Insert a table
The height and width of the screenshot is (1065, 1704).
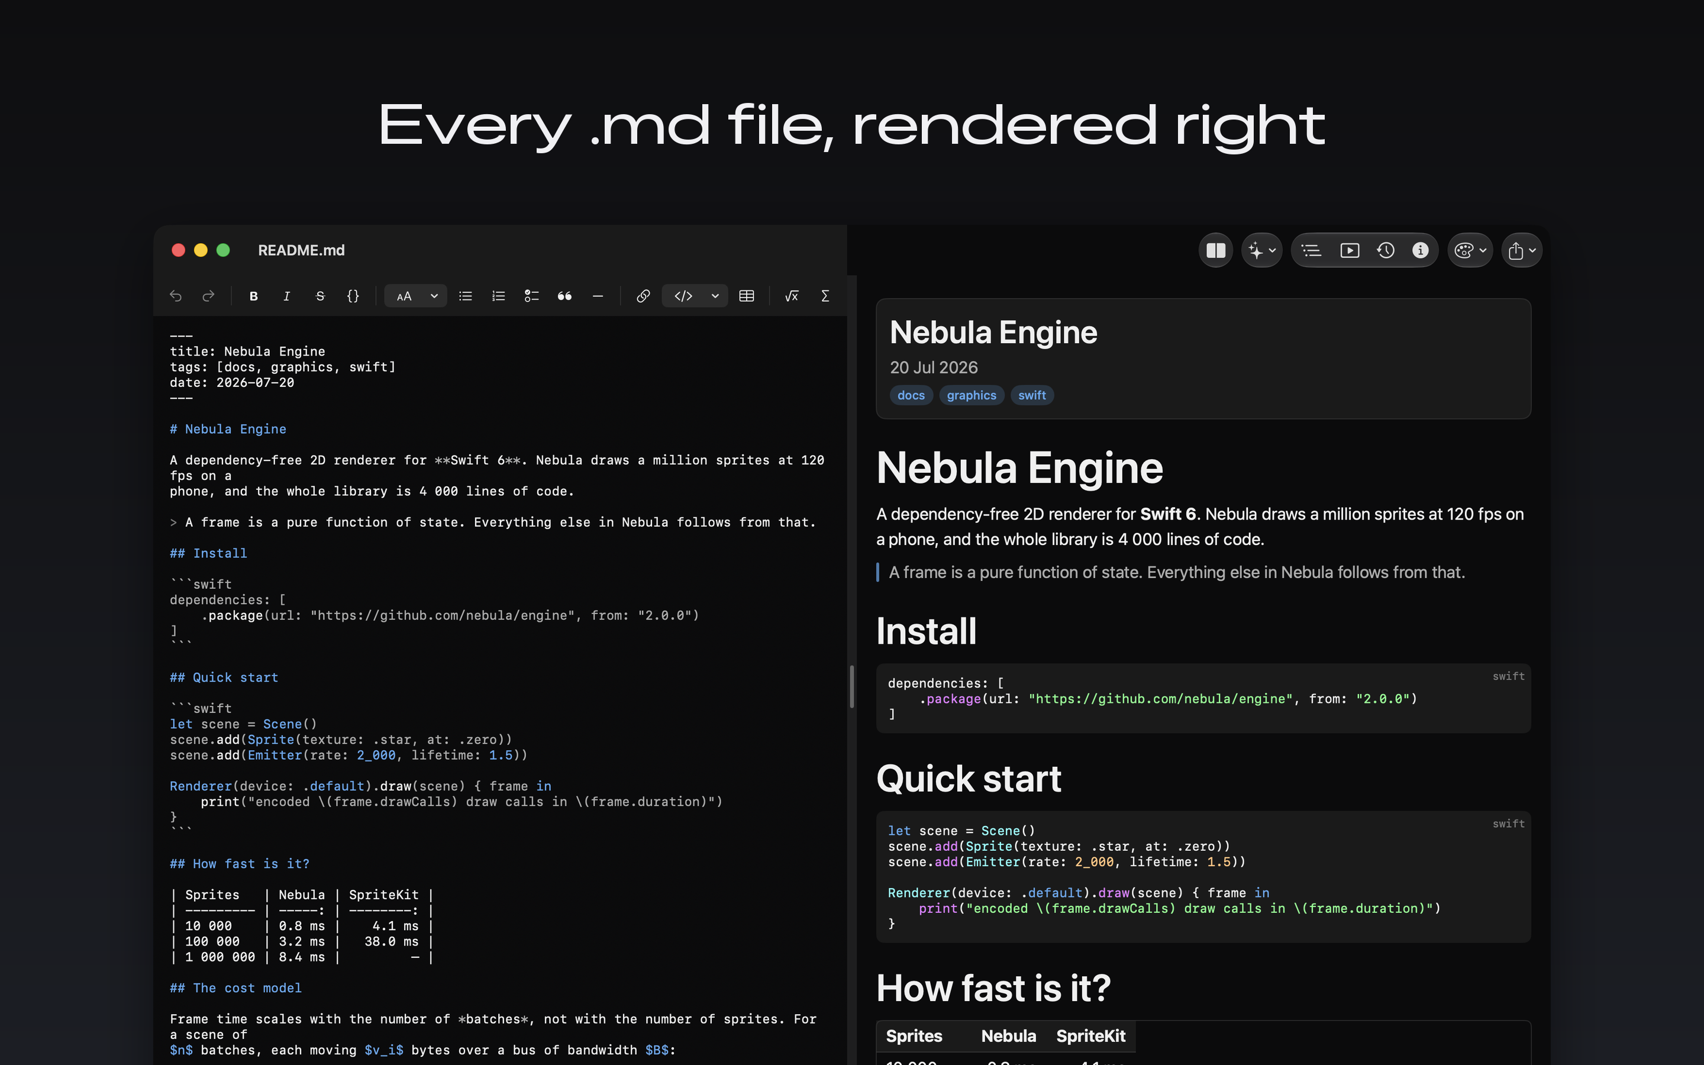click(x=746, y=296)
